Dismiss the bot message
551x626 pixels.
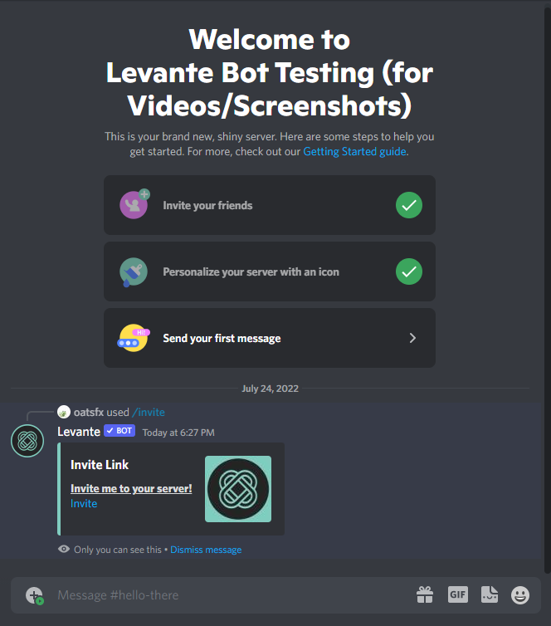206,550
